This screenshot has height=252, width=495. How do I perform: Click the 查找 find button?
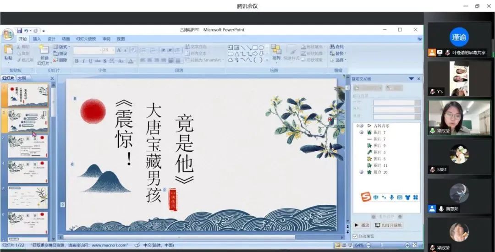point(337,47)
